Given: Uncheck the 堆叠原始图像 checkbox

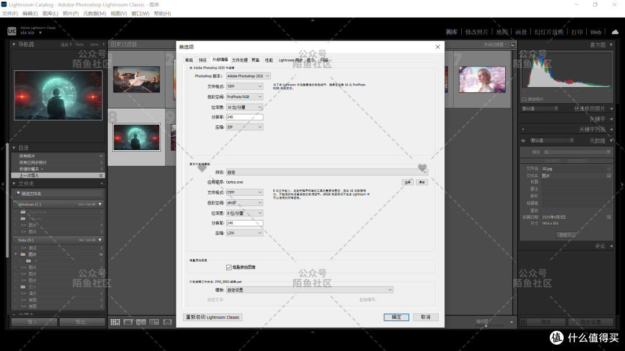Looking at the screenshot, I should pyautogui.click(x=230, y=266).
